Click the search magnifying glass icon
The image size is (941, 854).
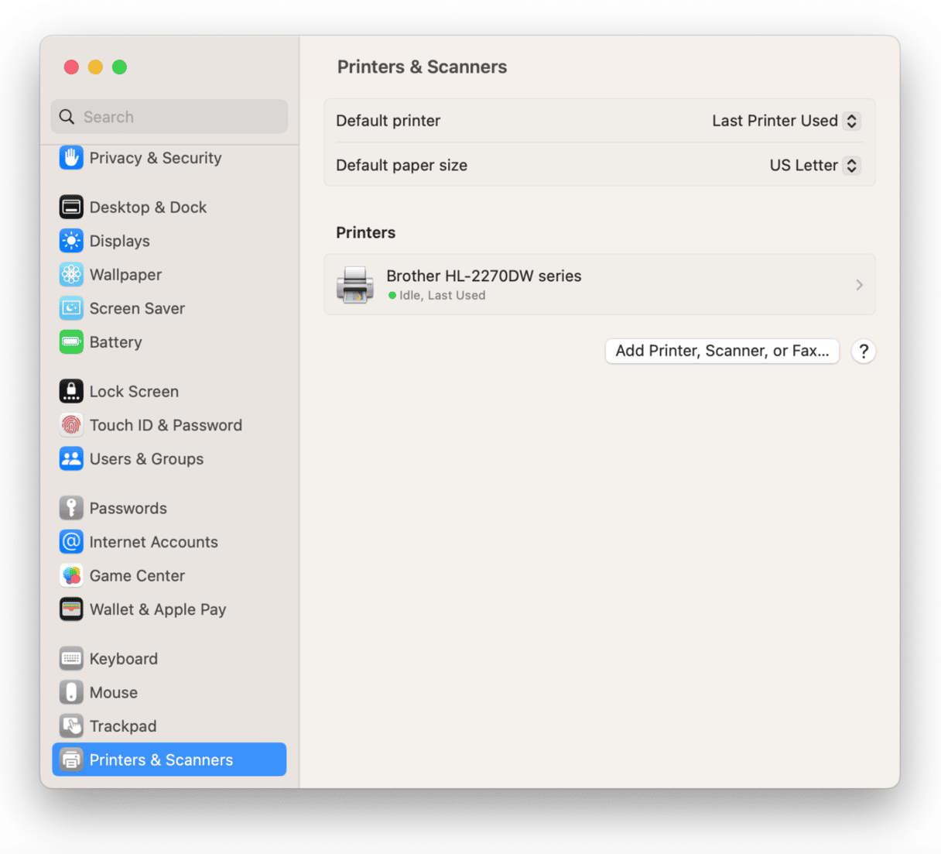tap(67, 117)
